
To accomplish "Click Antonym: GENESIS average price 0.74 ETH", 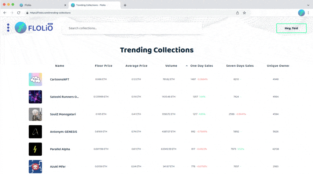I will tap(136, 132).
